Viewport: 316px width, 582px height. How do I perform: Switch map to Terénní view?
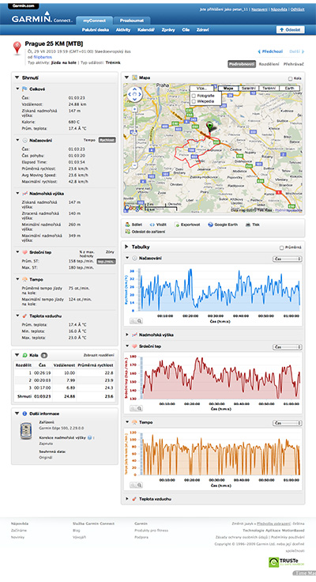pos(269,89)
